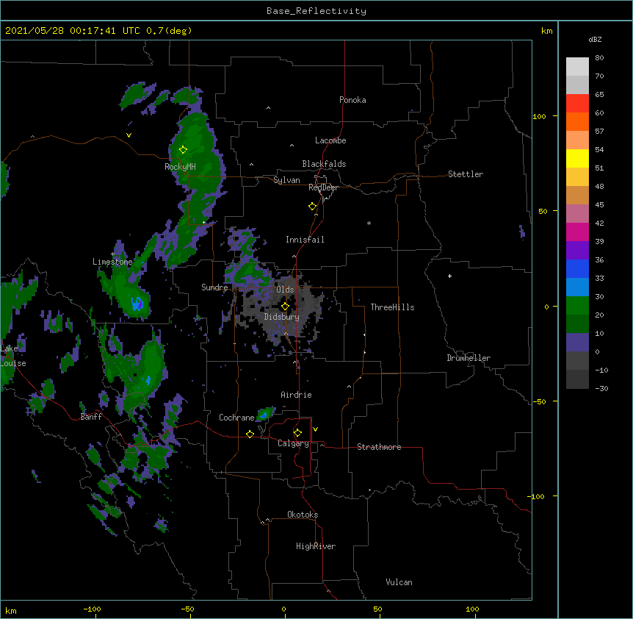
Task: Click the Sylvan city label
Action: tap(286, 180)
